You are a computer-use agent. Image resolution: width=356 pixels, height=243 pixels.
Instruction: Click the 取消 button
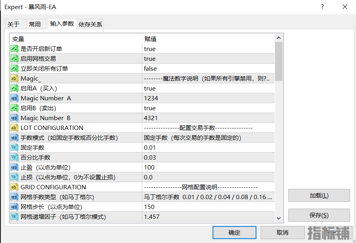pos(283,233)
